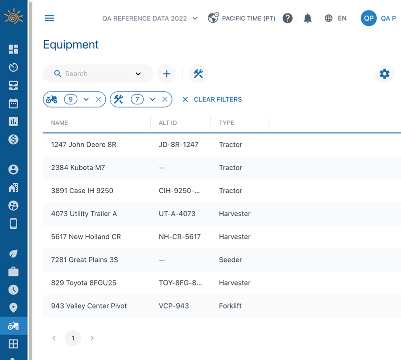This screenshot has height=360, width=401.
Task: Open the dashboard icon in sidebar
Action: coord(14,49)
